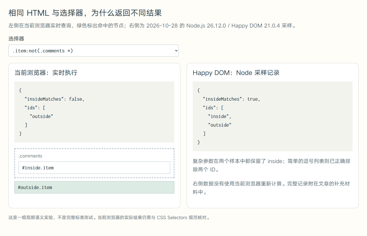Select the #inside.item node box
The width and height of the screenshot is (367, 236).
pyautogui.click(x=94, y=168)
